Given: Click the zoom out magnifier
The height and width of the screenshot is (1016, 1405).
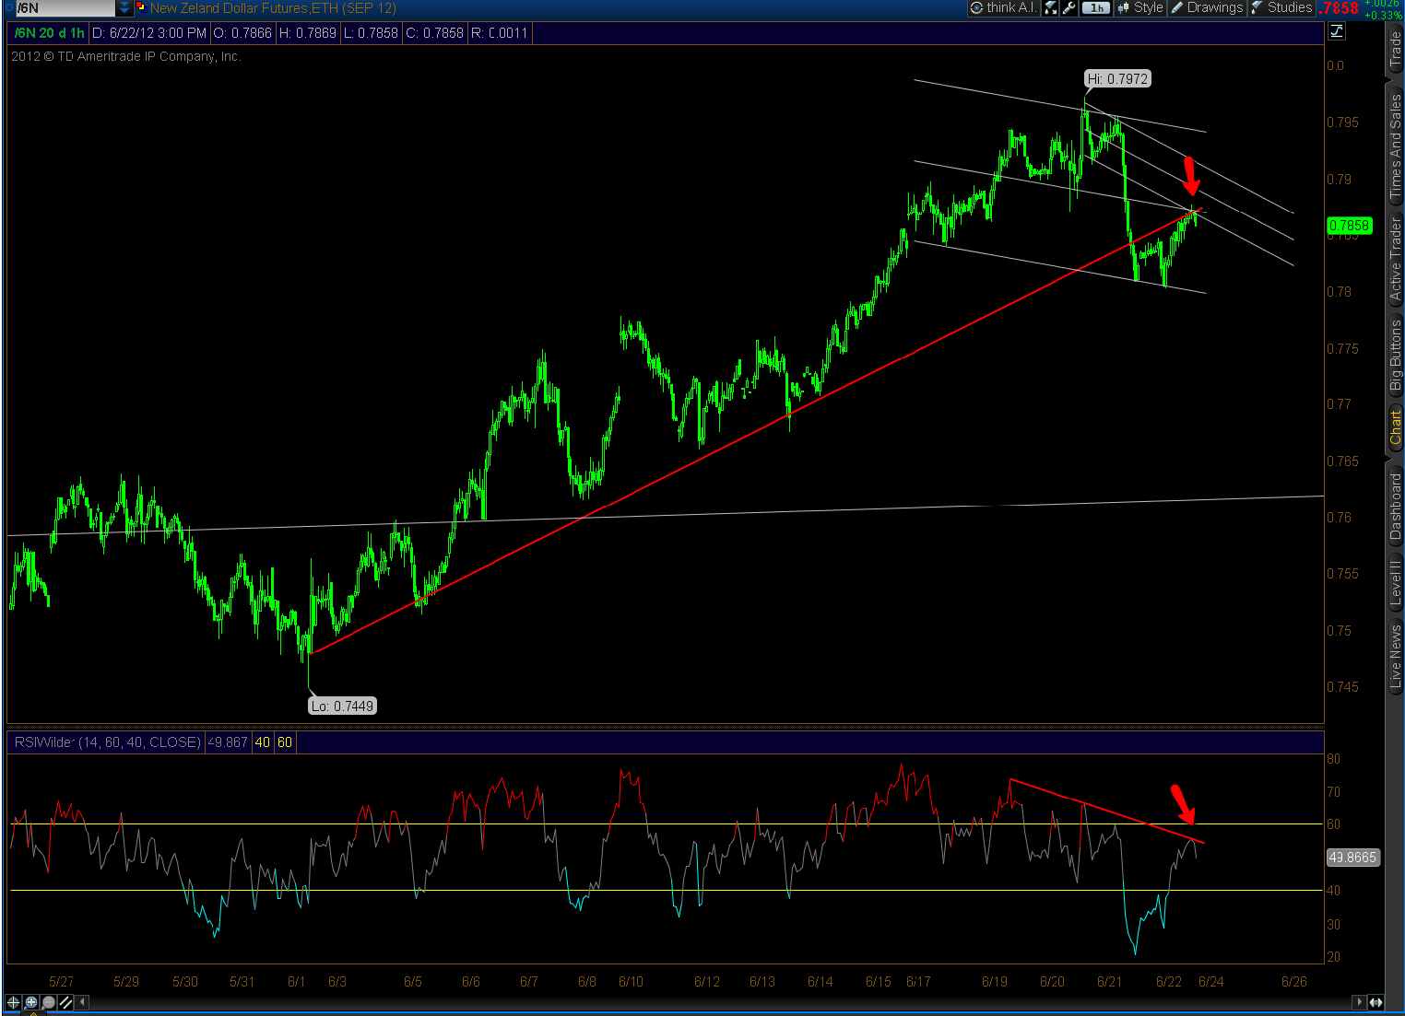Looking at the screenshot, I should pos(49,1002).
